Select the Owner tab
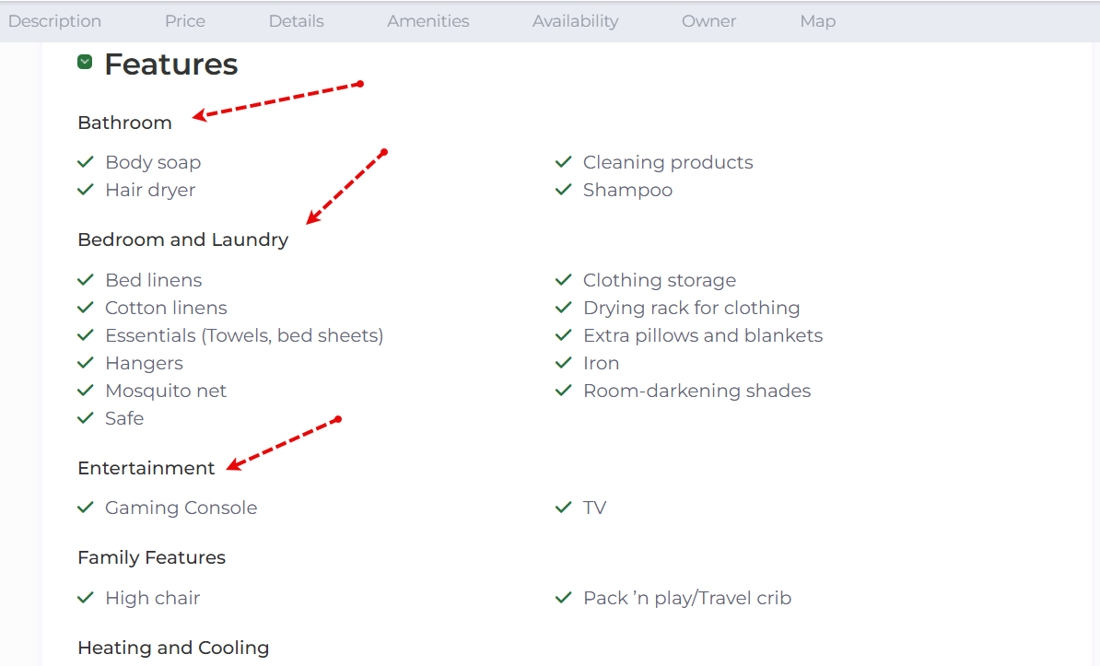Screen dimensions: 1100x666 pyautogui.click(x=708, y=21)
